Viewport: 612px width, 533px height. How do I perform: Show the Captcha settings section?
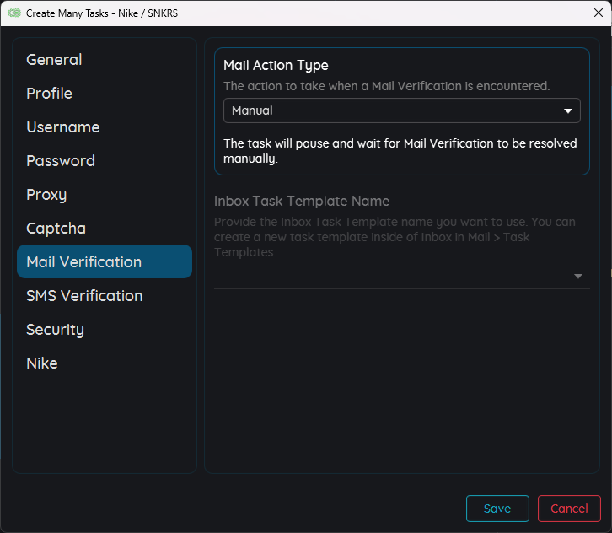[56, 229]
